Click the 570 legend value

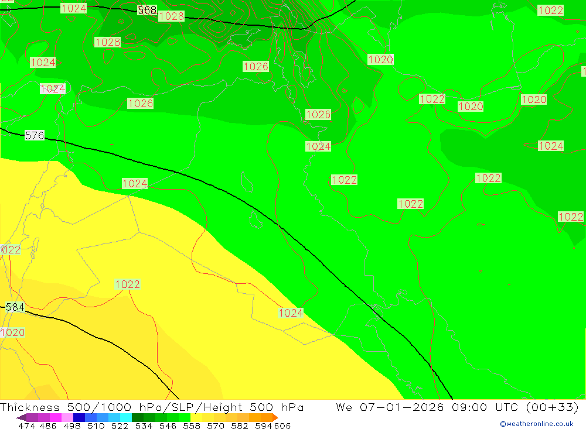coord(216,425)
